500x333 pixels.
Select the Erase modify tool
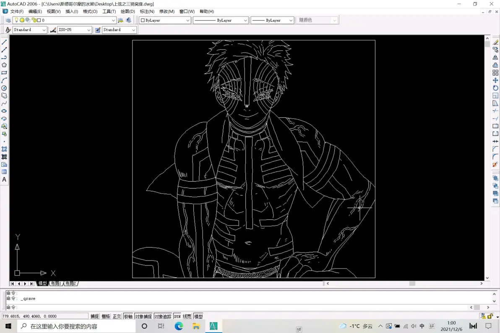[x=495, y=42]
